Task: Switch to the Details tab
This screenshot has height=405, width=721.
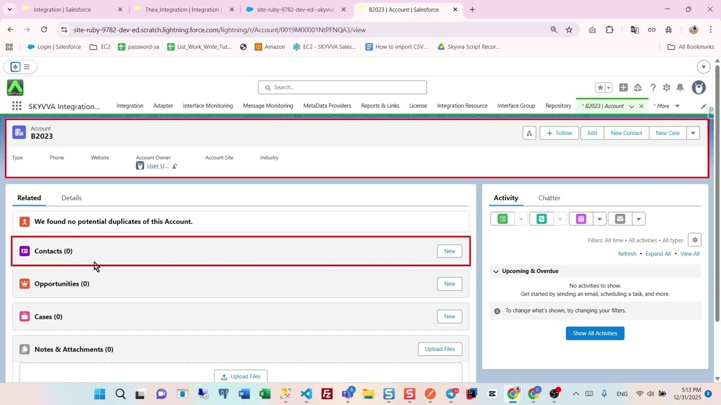Action: [x=72, y=198]
